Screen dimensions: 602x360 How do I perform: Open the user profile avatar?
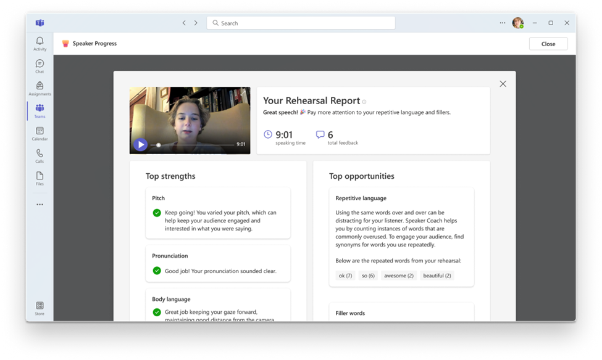pyautogui.click(x=517, y=23)
